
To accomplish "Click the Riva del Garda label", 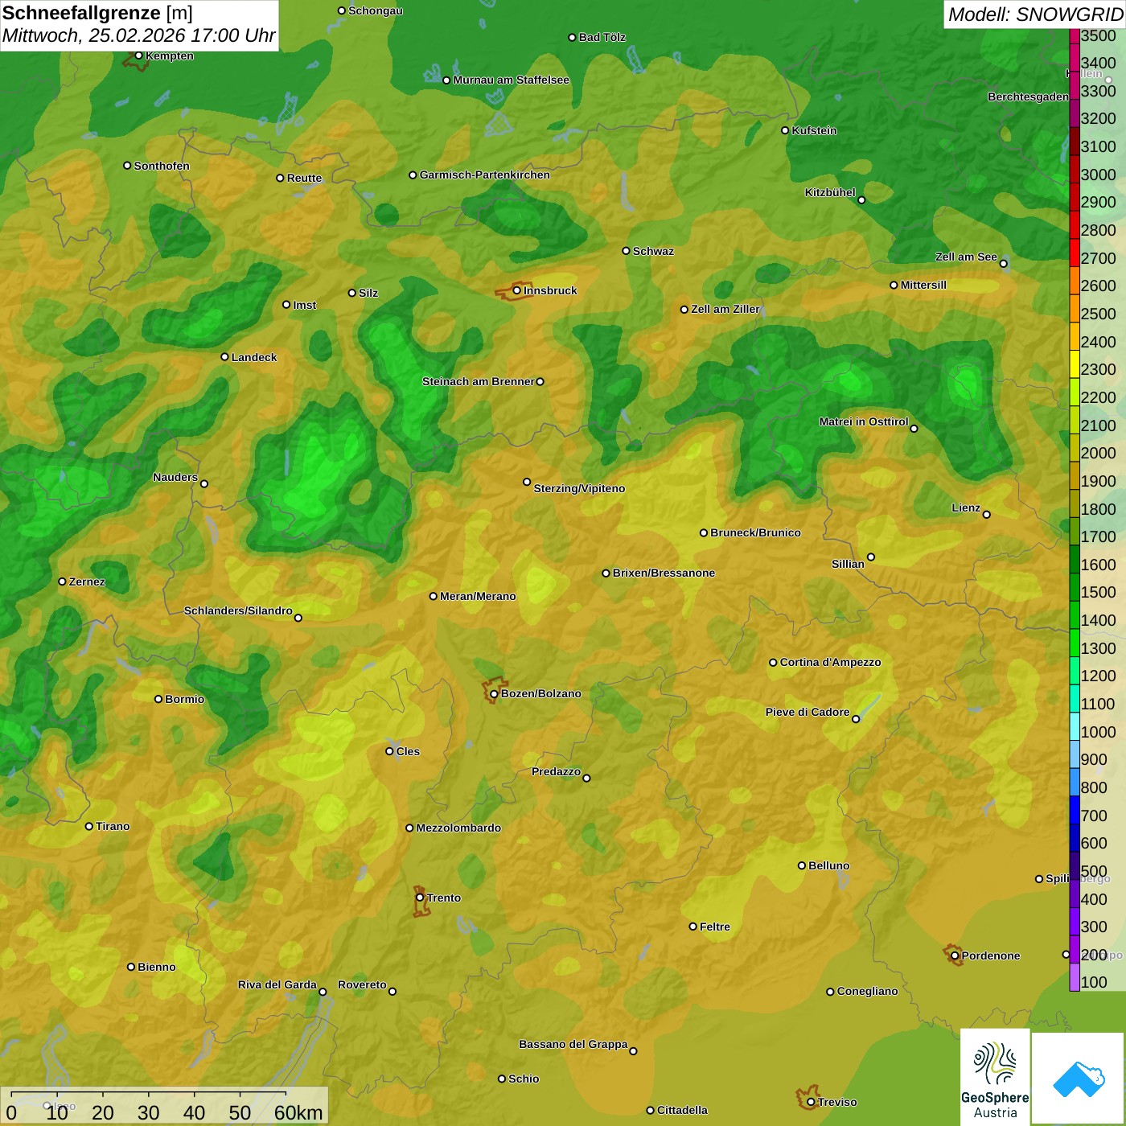I will tap(277, 984).
